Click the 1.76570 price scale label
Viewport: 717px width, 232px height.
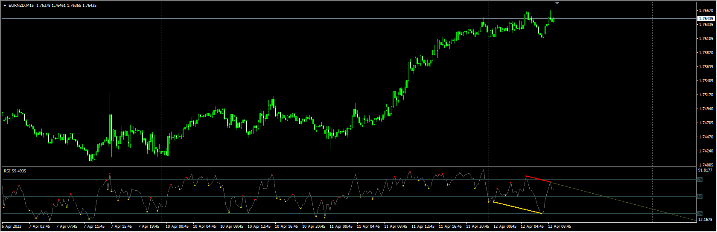[706, 10]
